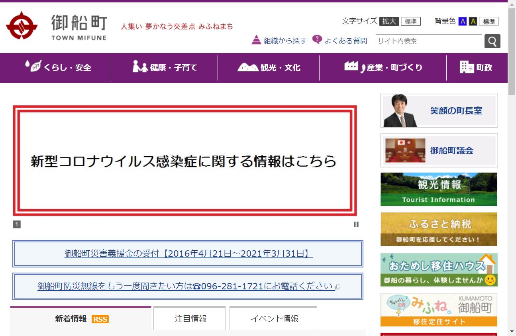This screenshot has height=336, width=516.
Task: Click inside the サイト内検索 search field
Action: pyautogui.click(x=428, y=41)
